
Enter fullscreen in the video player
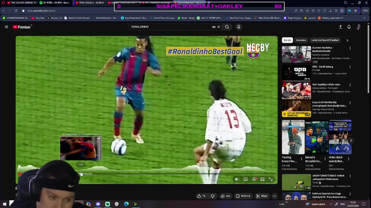point(271,179)
